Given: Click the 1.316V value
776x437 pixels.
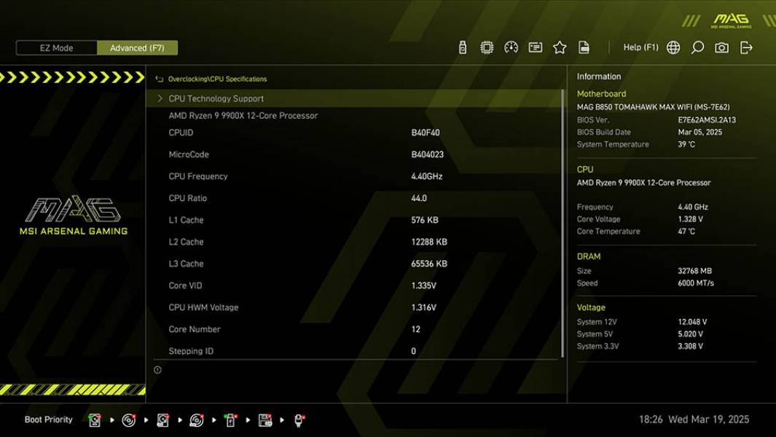Looking at the screenshot, I should 423,307.
